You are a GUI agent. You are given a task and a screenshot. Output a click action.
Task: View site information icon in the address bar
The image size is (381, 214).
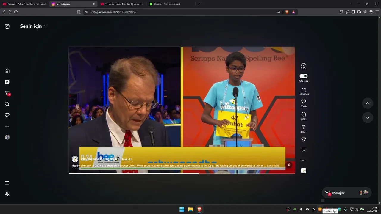click(86, 12)
